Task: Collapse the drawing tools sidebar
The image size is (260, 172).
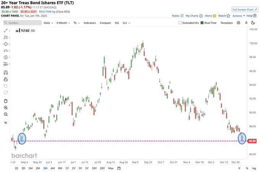Action: pos(6,123)
